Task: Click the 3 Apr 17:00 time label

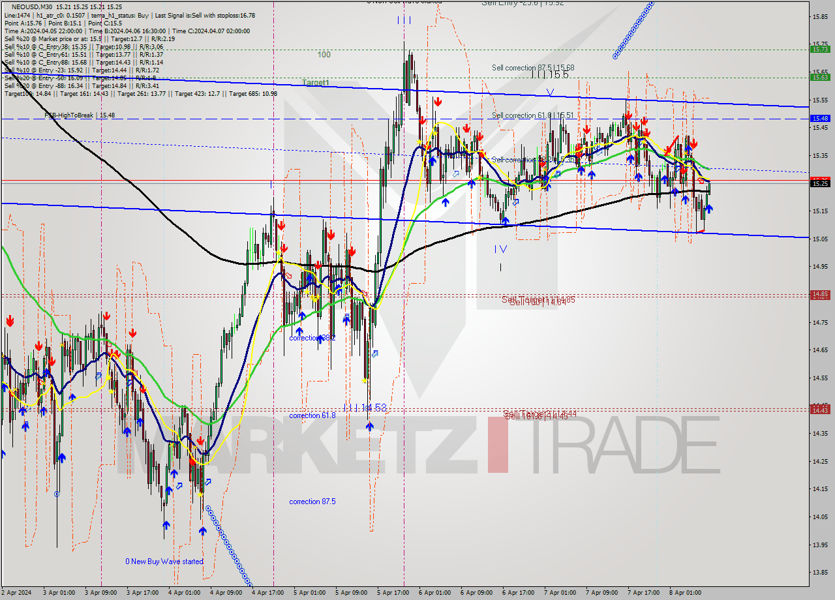Action: (x=144, y=593)
